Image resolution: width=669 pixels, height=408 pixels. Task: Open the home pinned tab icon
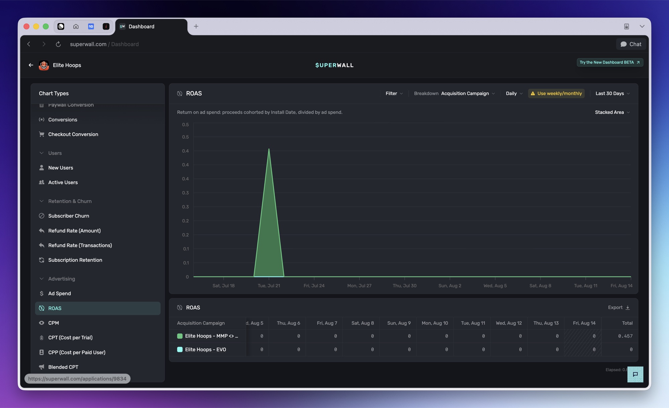point(76,26)
